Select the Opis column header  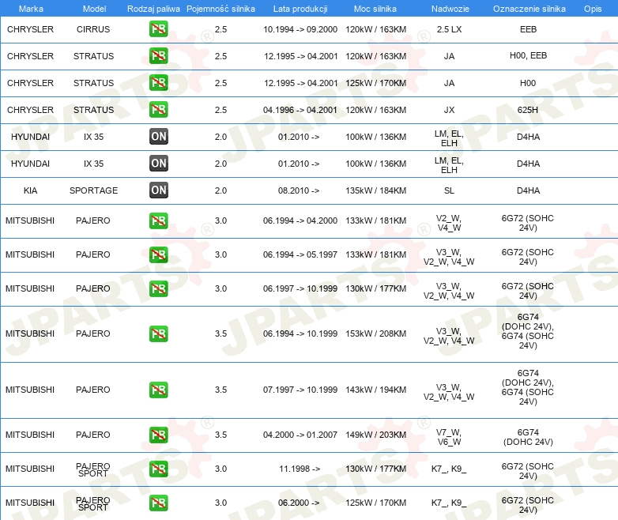pyautogui.click(x=593, y=9)
